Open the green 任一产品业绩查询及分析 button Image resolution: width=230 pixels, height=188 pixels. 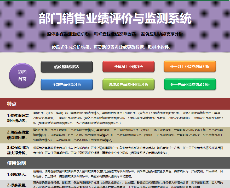[x=190, y=84]
